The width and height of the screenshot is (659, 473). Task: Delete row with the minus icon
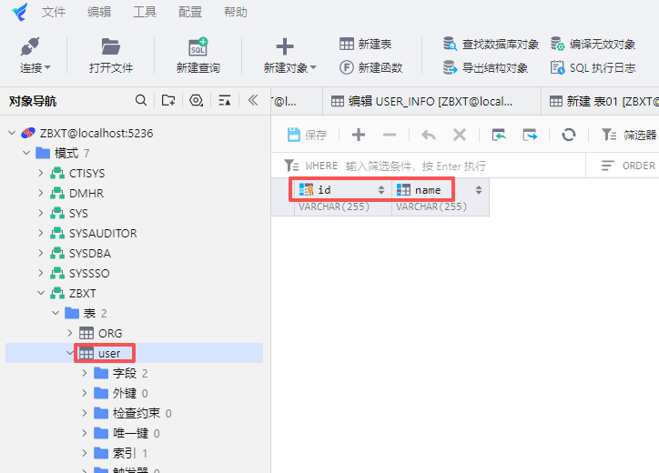(x=390, y=135)
